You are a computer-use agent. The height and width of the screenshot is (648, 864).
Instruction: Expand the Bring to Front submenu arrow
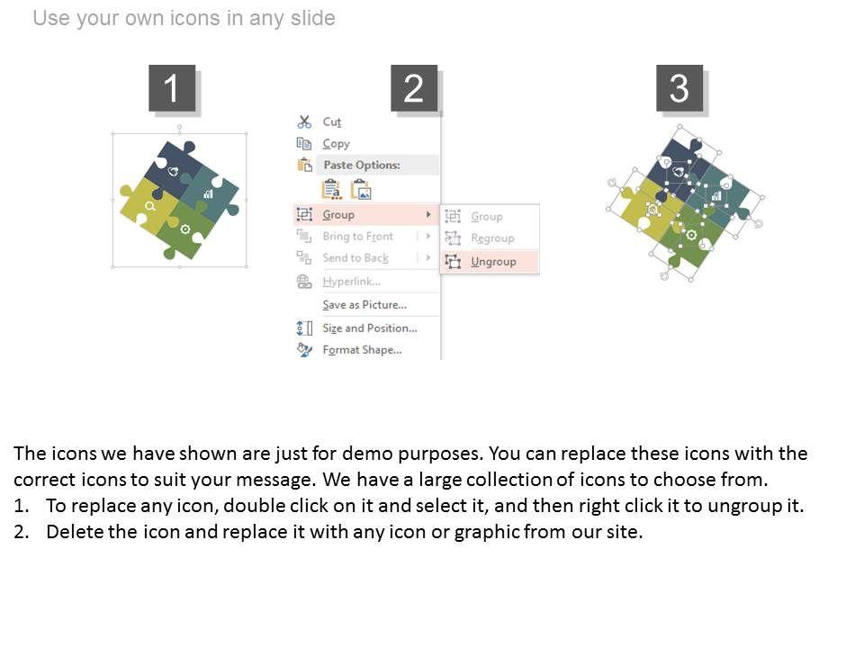coord(428,236)
